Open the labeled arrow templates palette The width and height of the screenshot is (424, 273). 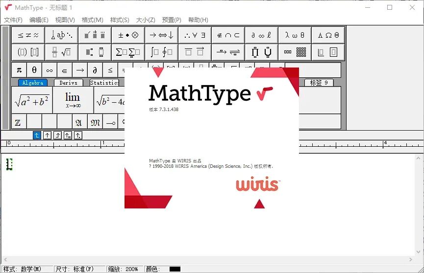coord(228,52)
